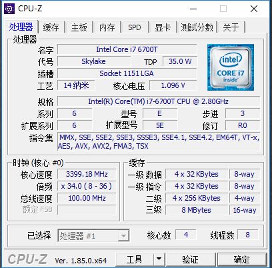Open the 測試分數 benchmark tab
Screen dimensions: 272x268
(x=197, y=27)
